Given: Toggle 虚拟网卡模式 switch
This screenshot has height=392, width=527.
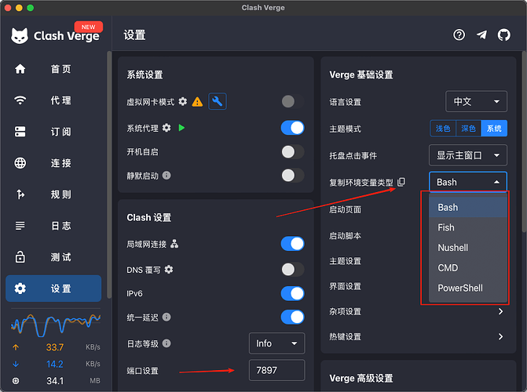Looking at the screenshot, I should 293,101.
